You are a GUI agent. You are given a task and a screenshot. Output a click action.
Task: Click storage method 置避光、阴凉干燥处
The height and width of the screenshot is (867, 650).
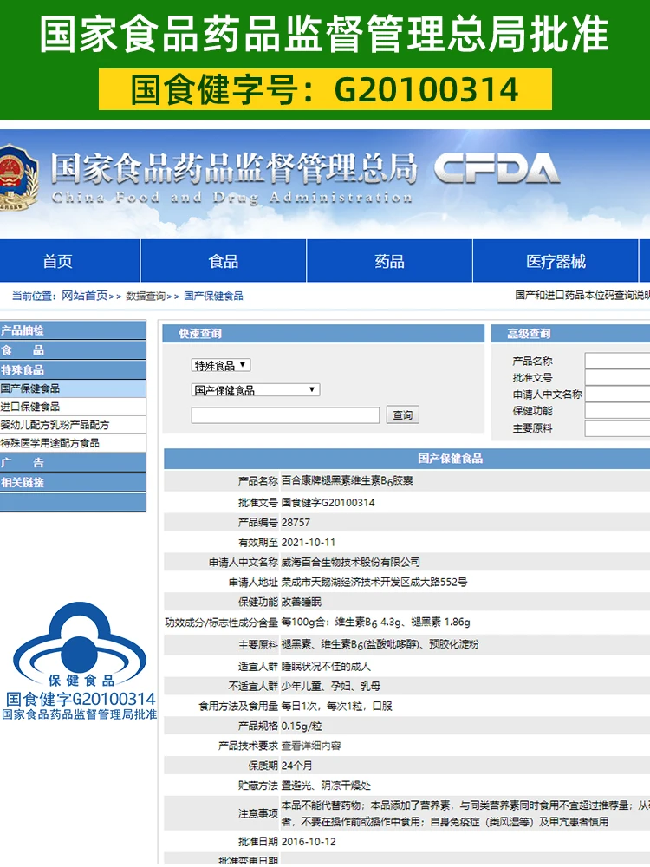[x=326, y=786]
